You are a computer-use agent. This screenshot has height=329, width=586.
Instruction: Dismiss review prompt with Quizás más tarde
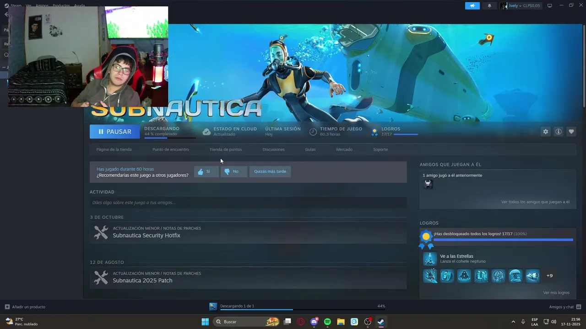point(270,171)
